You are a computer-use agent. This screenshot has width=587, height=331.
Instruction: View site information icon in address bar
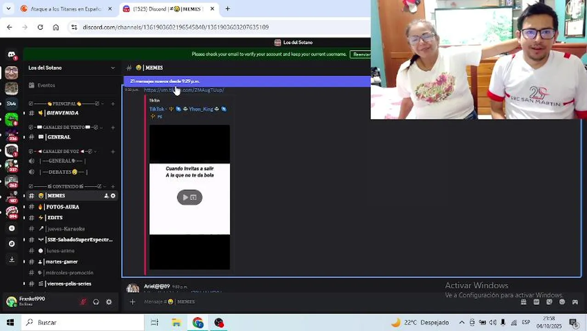coord(75,27)
